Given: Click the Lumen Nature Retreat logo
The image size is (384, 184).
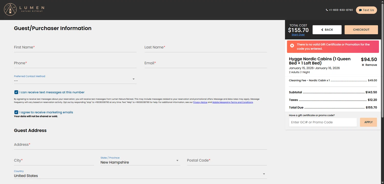Looking at the screenshot, I should (x=24, y=10).
